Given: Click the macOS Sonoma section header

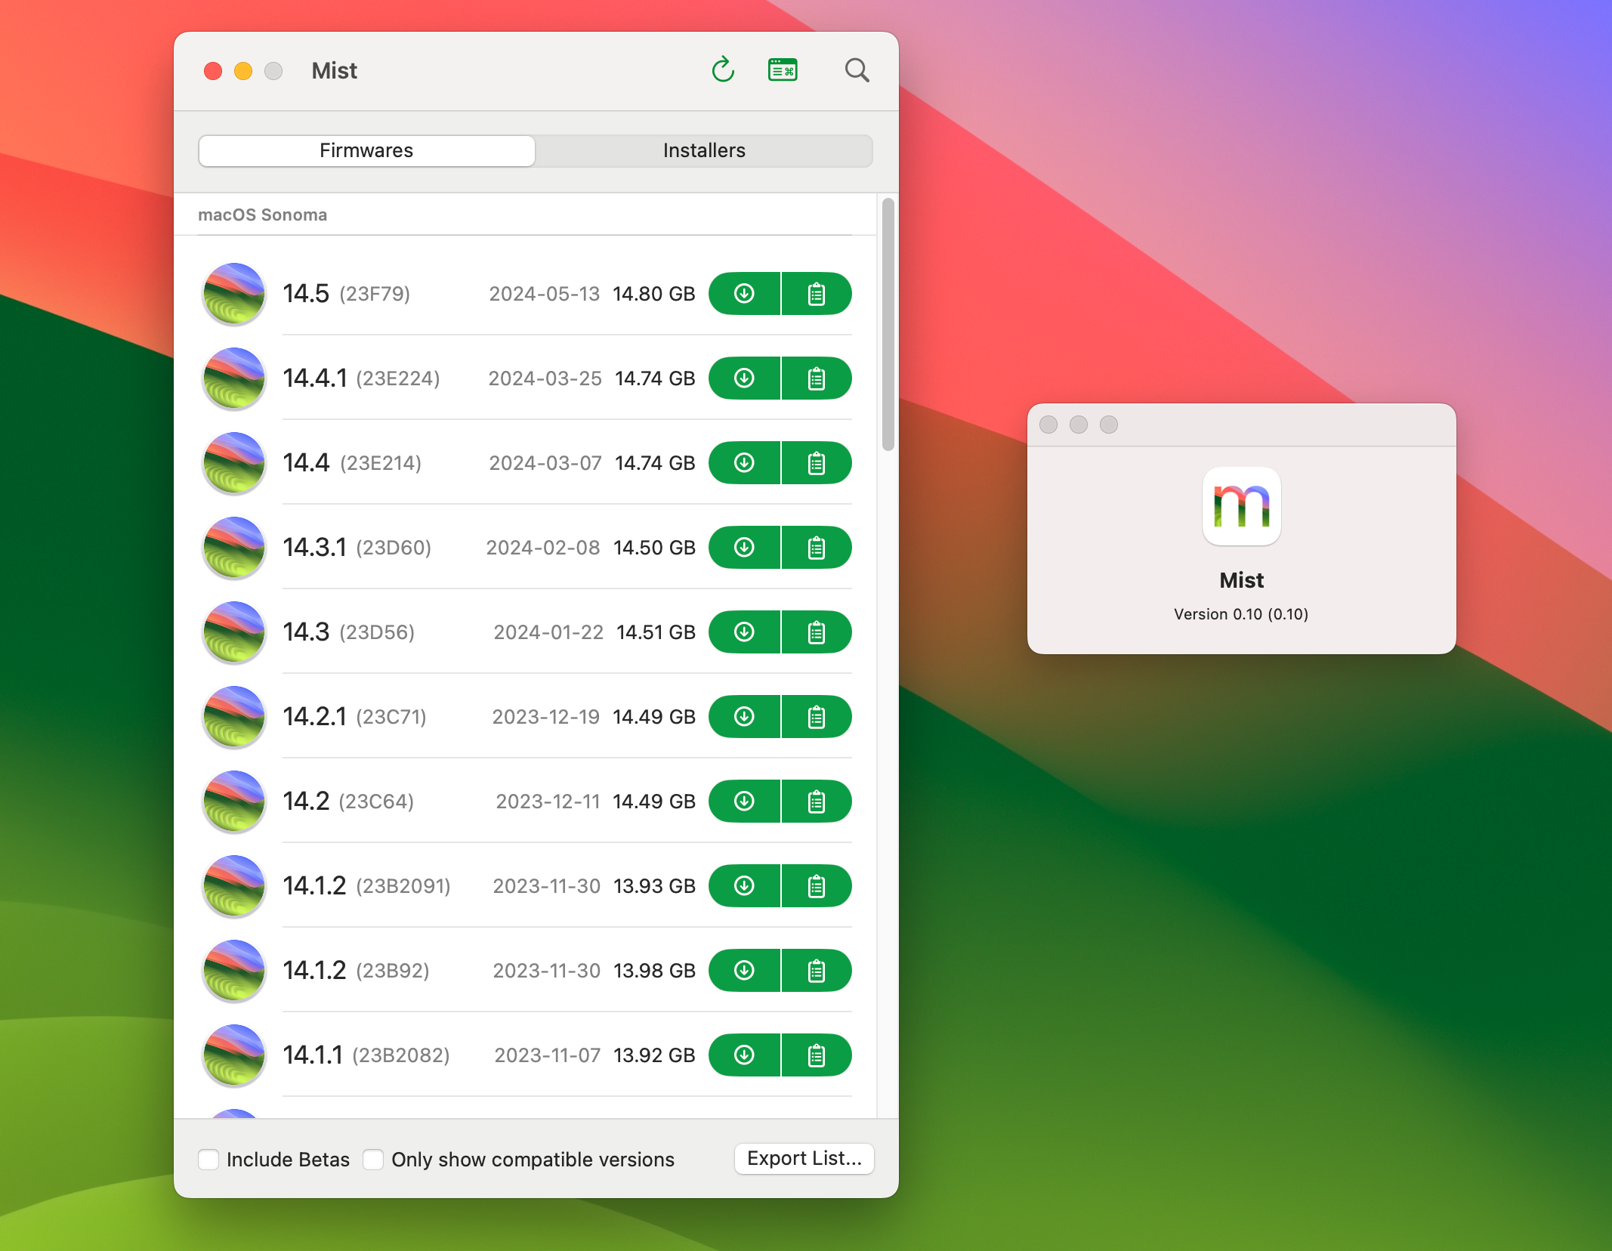Looking at the screenshot, I should tap(262, 215).
